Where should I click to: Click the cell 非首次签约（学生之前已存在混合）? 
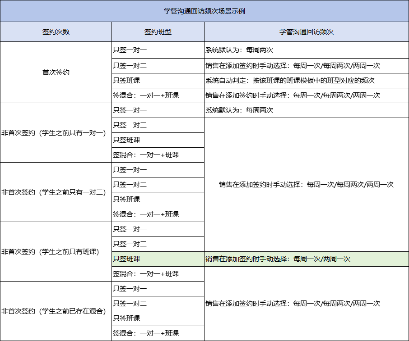click(x=56, y=310)
